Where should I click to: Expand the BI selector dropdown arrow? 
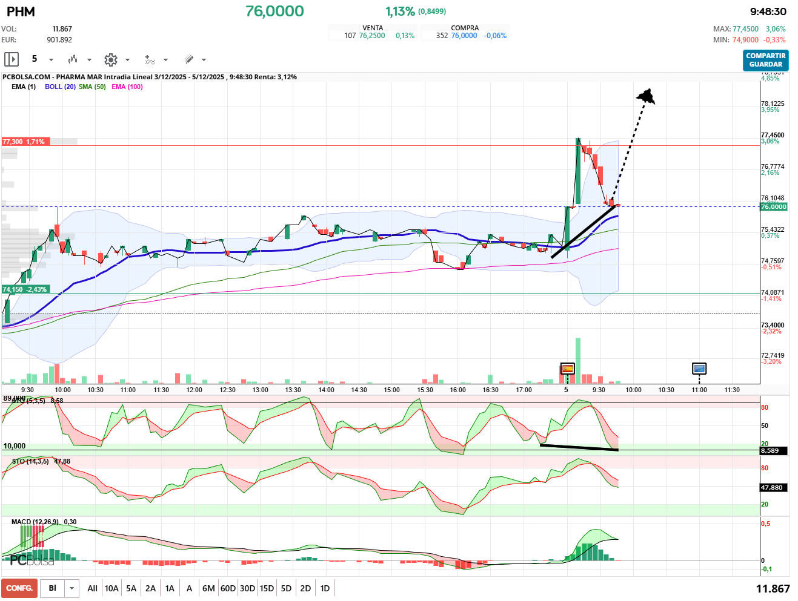point(72,588)
